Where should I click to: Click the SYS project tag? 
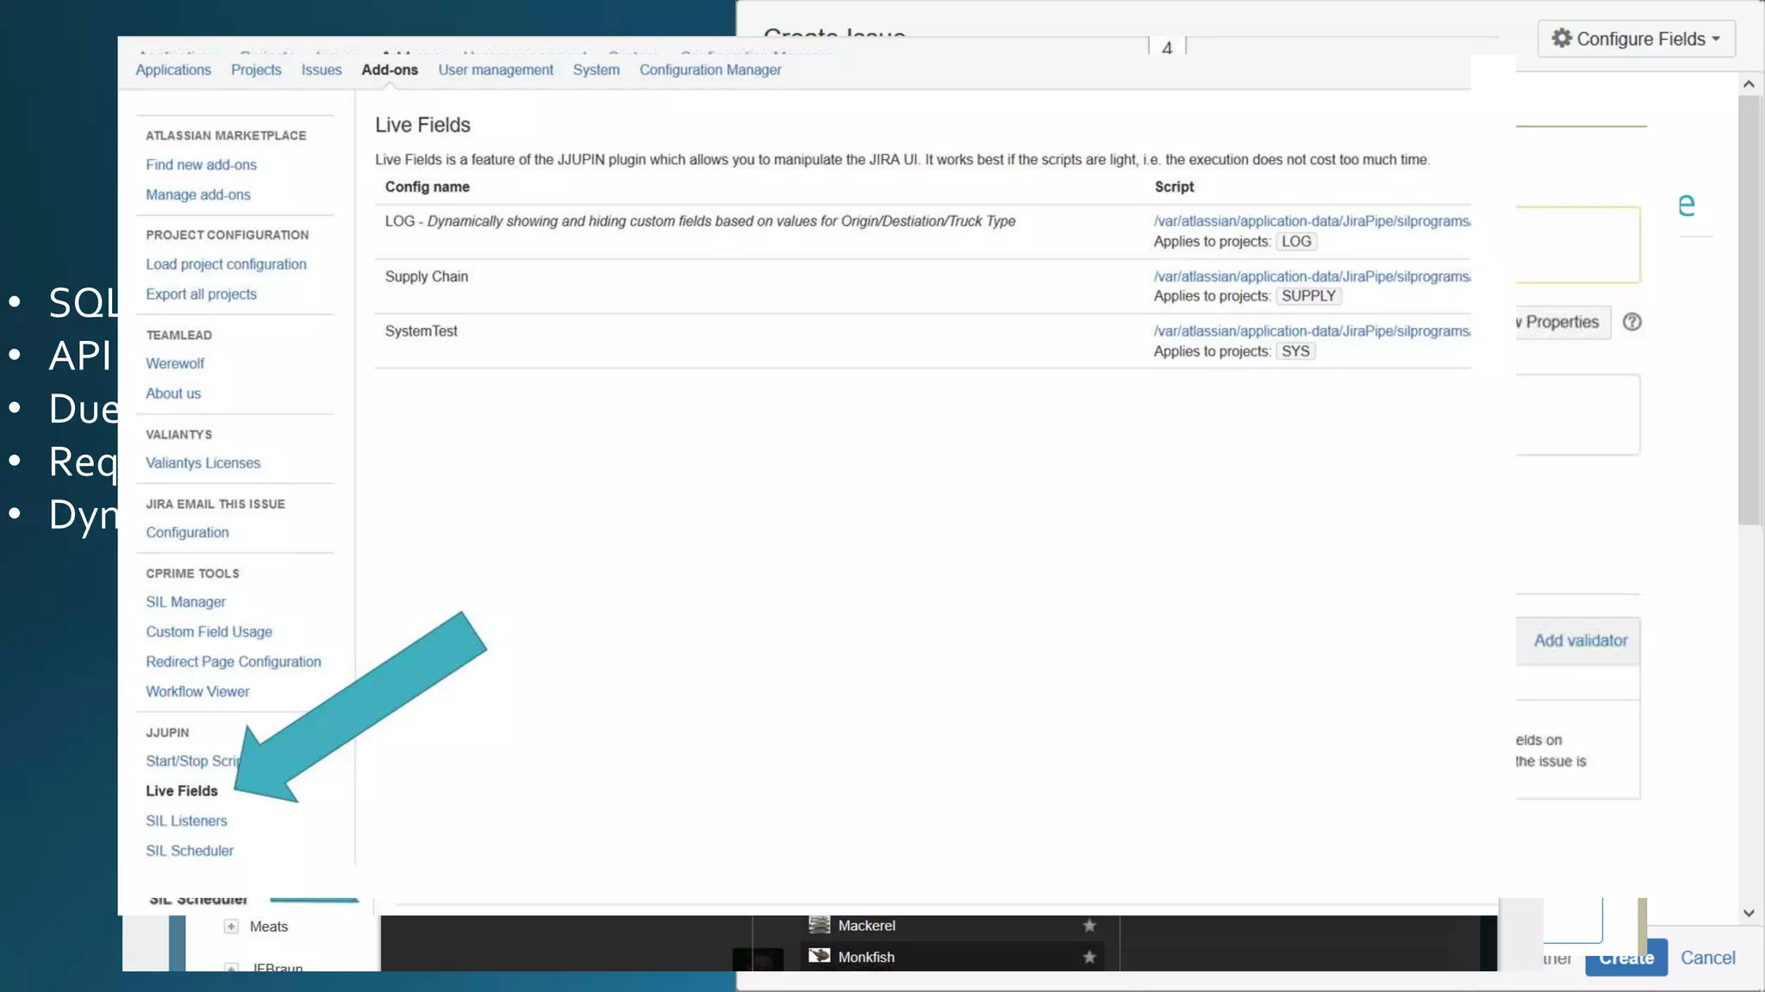click(1295, 351)
